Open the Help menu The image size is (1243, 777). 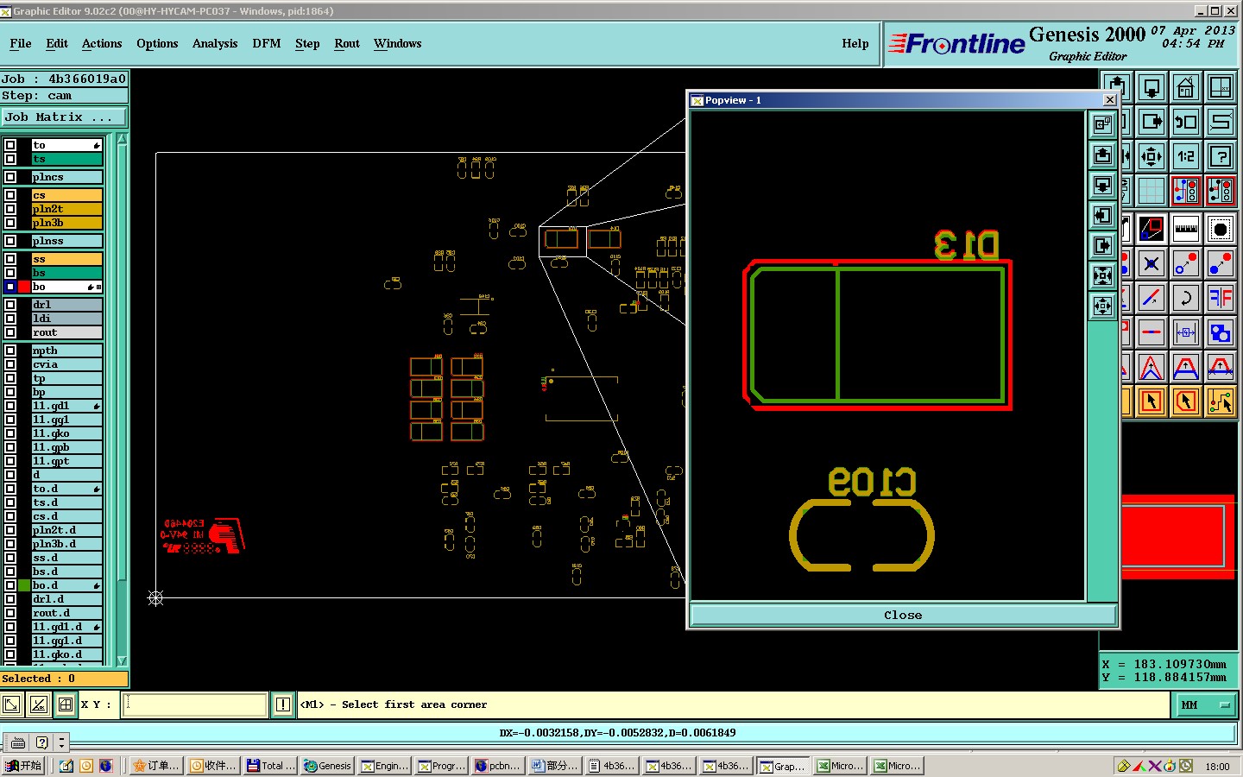click(855, 43)
